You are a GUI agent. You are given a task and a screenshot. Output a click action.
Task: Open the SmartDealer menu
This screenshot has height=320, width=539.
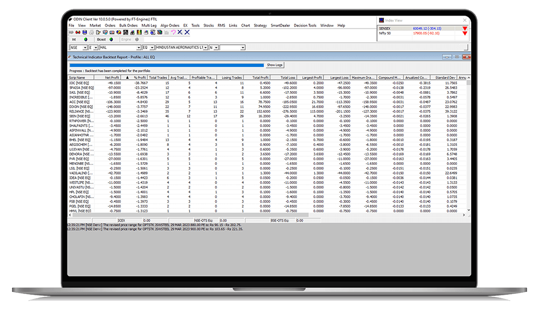click(280, 25)
